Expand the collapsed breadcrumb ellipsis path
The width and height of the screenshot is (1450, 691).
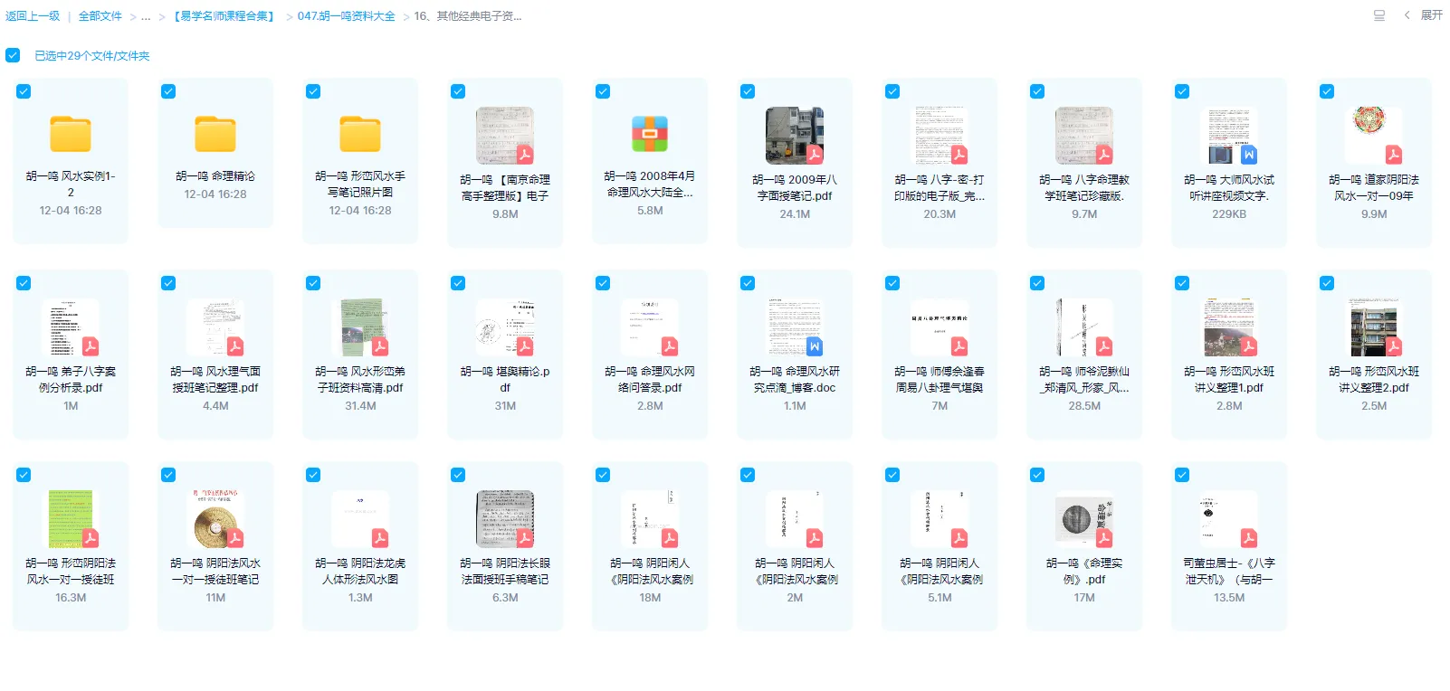(x=146, y=16)
